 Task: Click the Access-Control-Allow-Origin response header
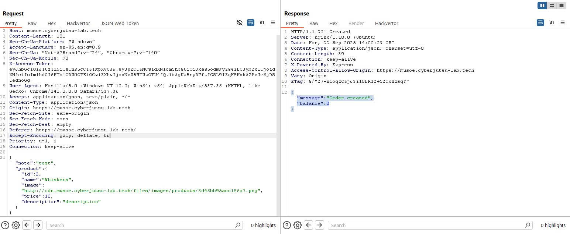click(382, 70)
